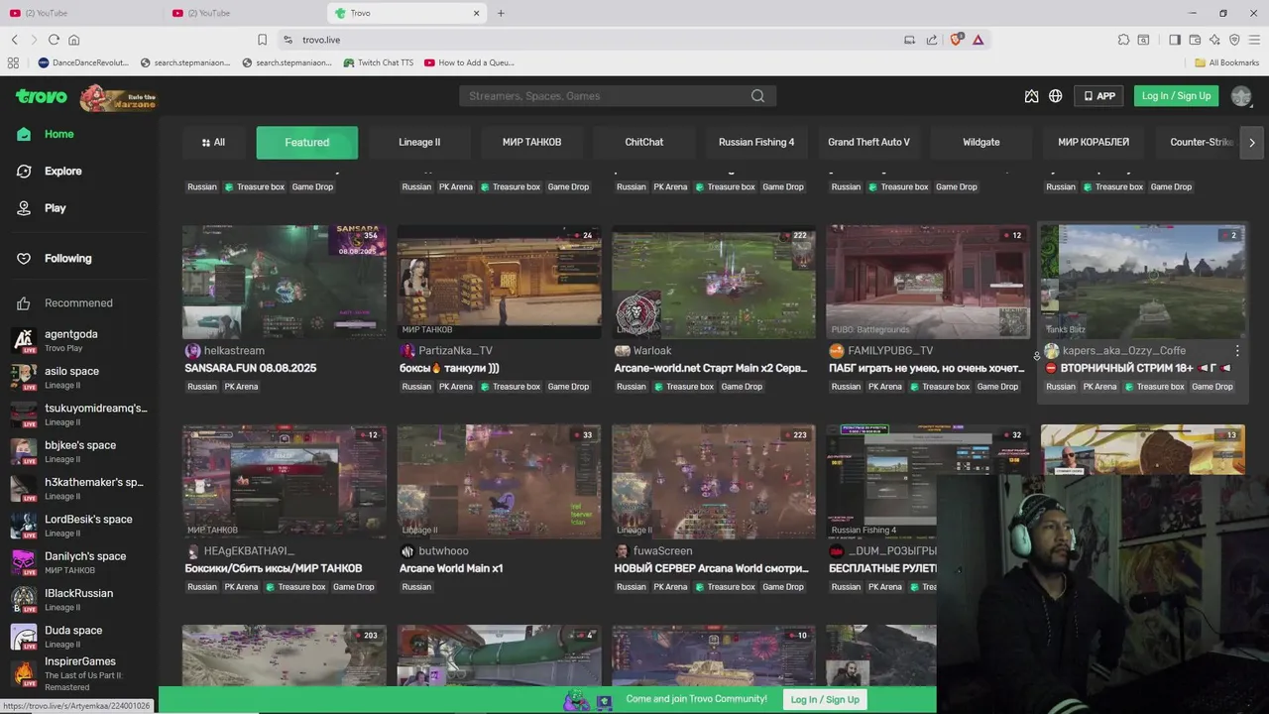1269x714 pixels.
Task: Open FAMILYPUBG_TV stream thumbnail
Action: (x=928, y=282)
